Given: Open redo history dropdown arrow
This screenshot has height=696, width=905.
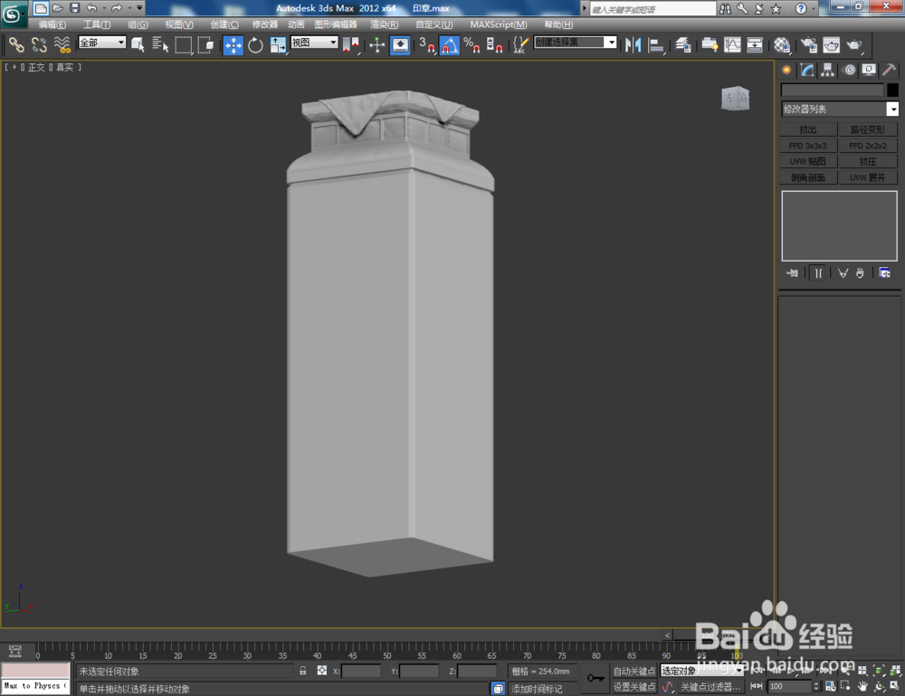Looking at the screenshot, I should pos(129,7).
